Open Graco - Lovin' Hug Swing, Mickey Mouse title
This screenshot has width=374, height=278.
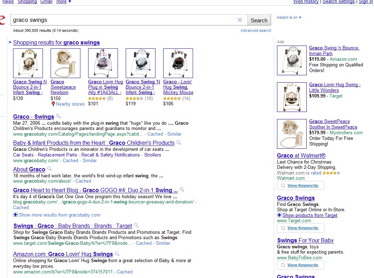click(178, 87)
